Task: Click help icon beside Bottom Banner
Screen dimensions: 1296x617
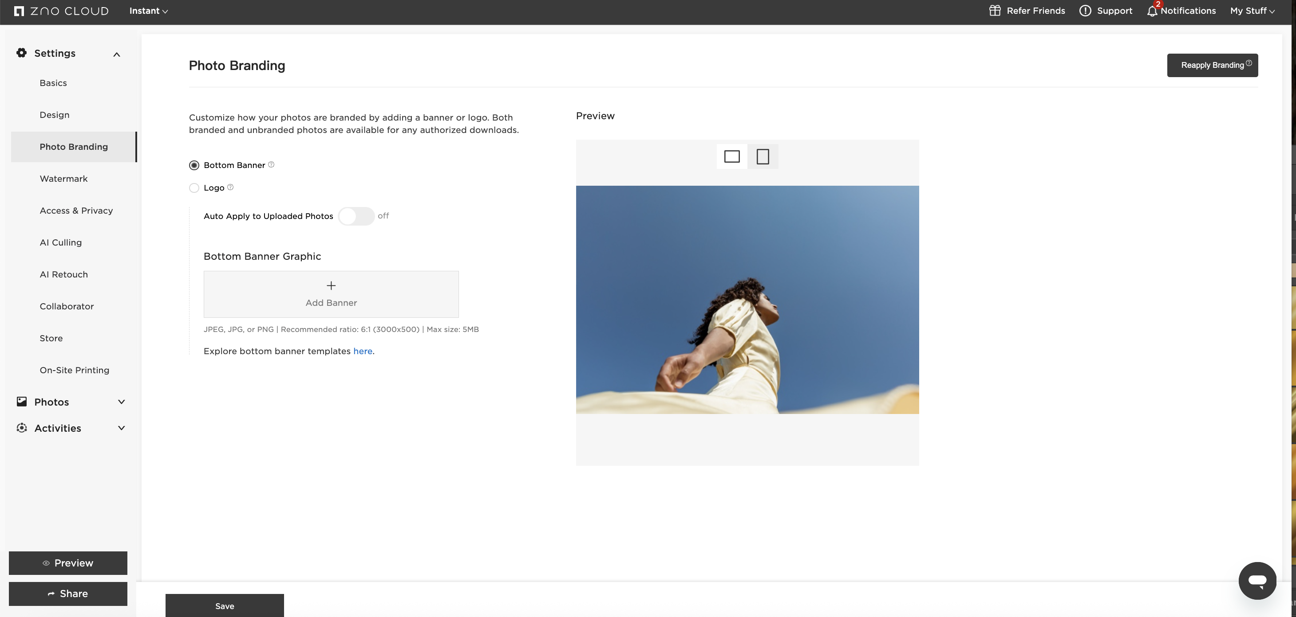Action: pyautogui.click(x=271, y=165)
